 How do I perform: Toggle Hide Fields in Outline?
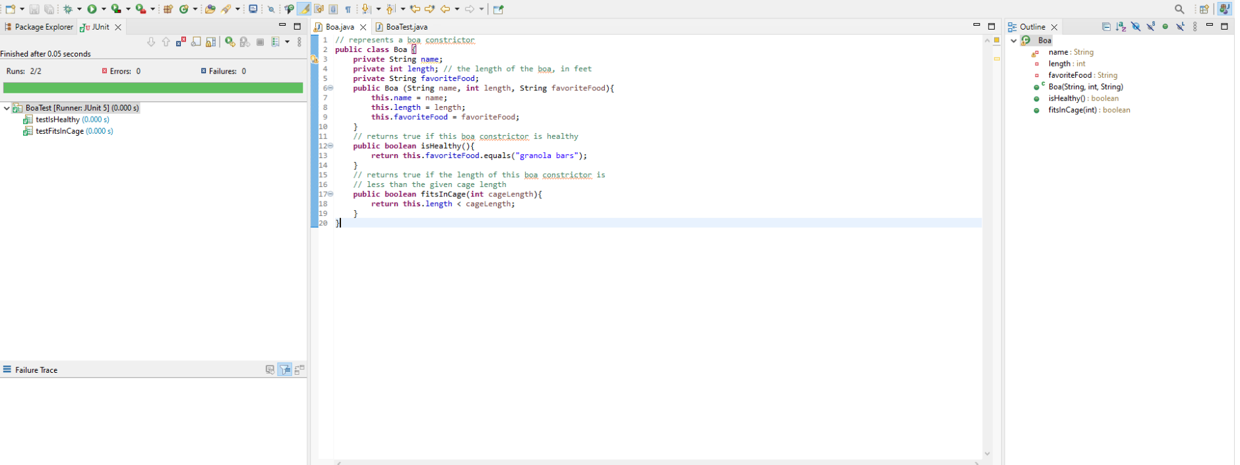pyautogui.click(x=1136, y=26)
